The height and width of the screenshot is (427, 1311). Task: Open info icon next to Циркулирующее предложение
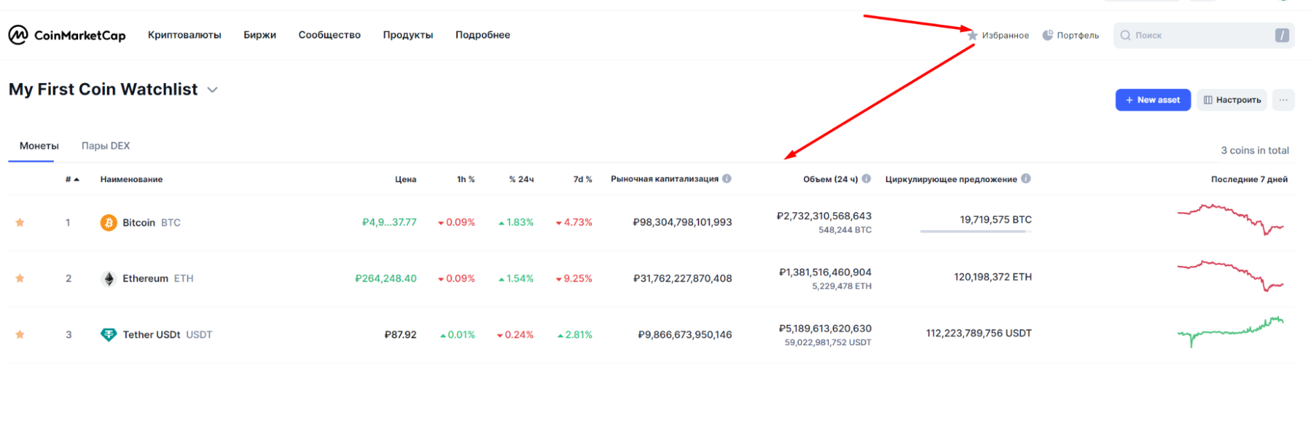click(x=1026, y=179)
